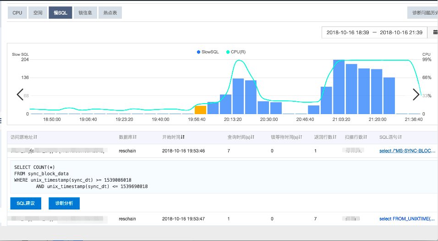Sort by 开始时间 column
This screenshot has width=438, height=241.
[174, 137]
